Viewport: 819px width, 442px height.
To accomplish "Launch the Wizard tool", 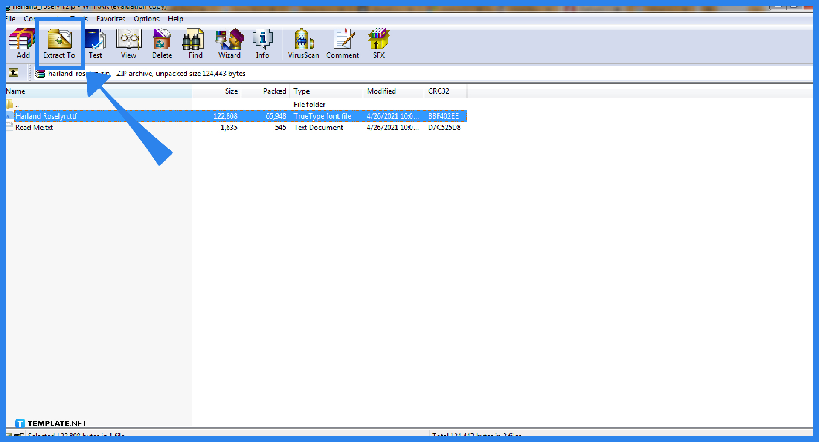I will [x=229, y=43].
